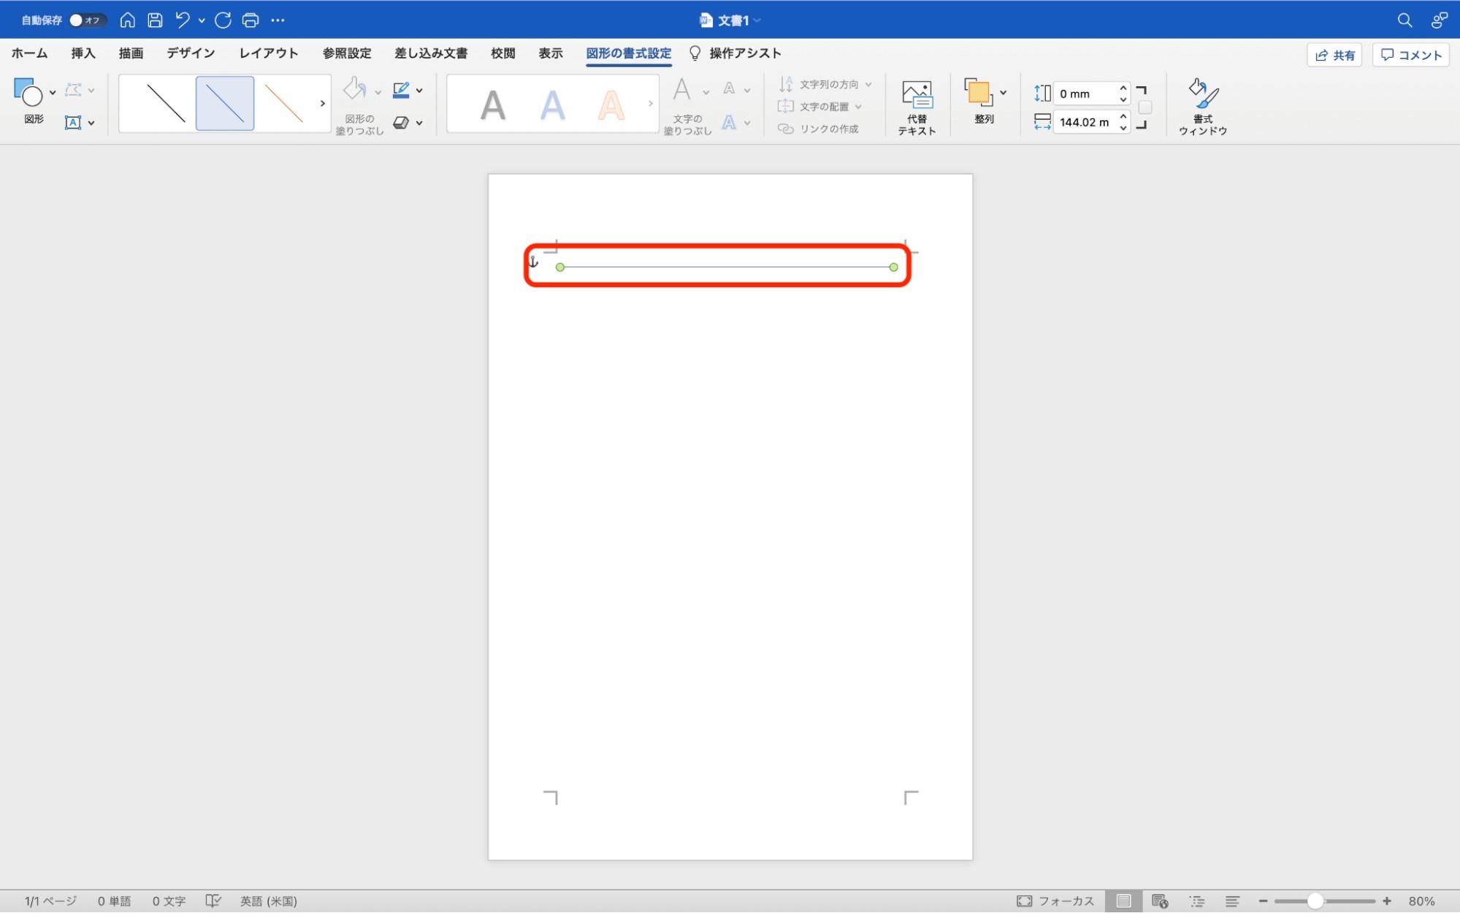Click the text effects glowing A icon
Image resolution: width=1460 pixels, height=913 pixels.
click(729, 122)
